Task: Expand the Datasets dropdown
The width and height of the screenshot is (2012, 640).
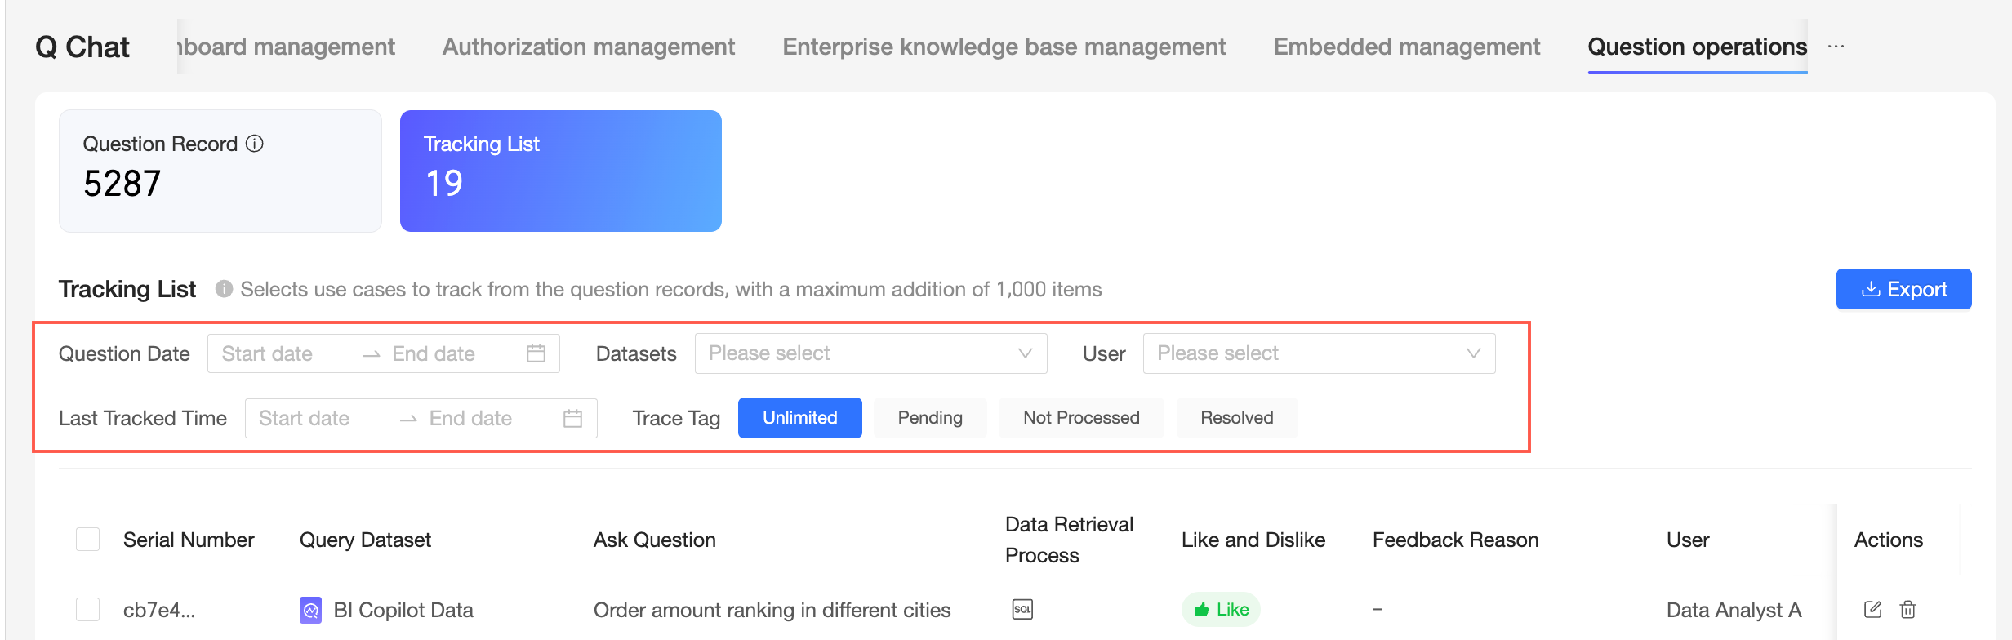Action: pos(870,353)
